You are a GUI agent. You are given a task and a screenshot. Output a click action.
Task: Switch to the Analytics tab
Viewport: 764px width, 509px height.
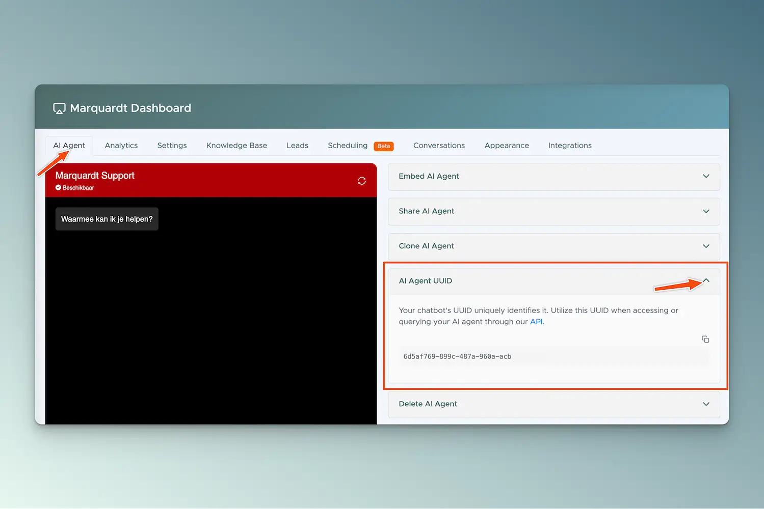click(x=121, y=146)
